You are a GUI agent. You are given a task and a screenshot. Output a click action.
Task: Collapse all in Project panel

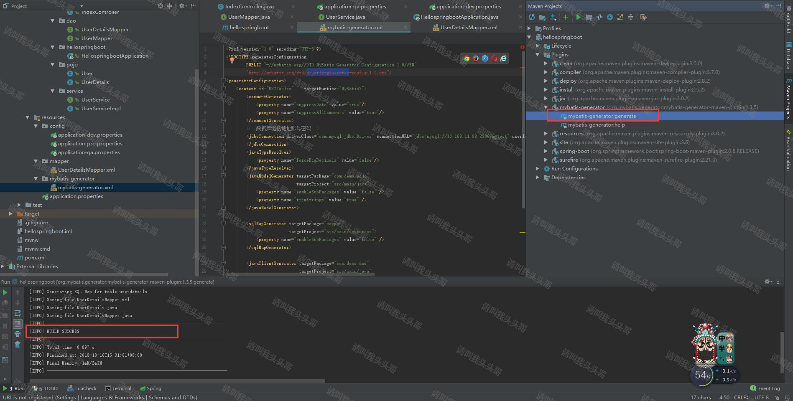(x=170, y=6)
